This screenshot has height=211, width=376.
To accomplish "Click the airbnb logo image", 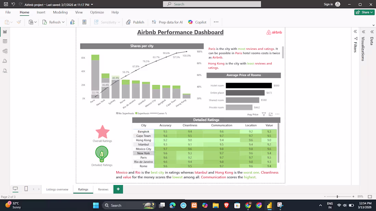I will (x=274, y=32).
